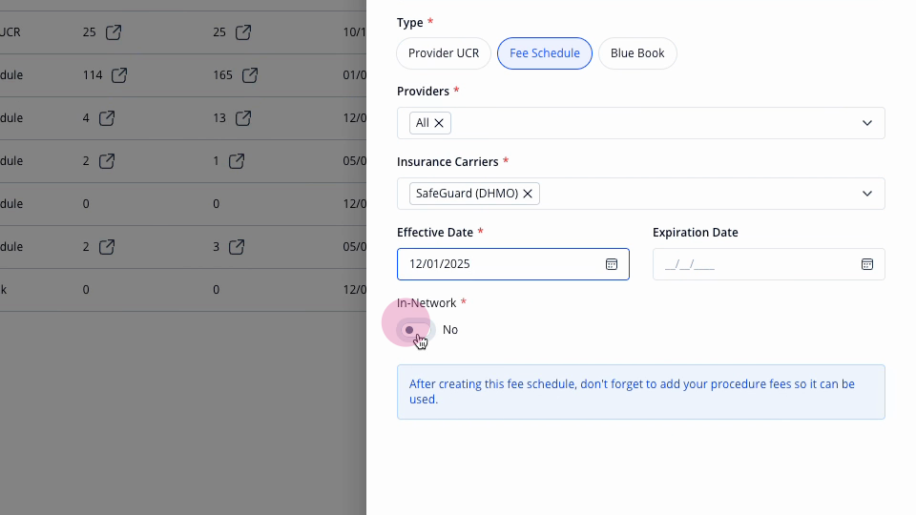This screenshot has width=916, height=515.
Task: Open the Expiration Date calendar picker icon
Action: [x=867, y=264]
